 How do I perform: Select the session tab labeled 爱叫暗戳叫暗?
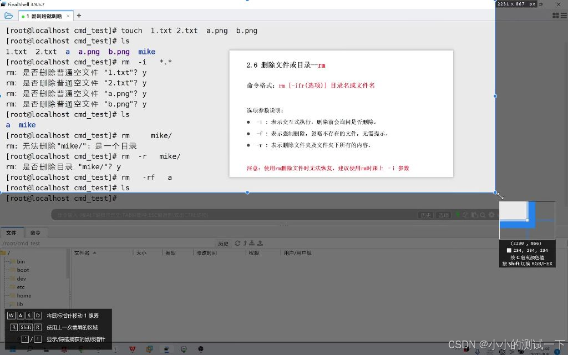tap(44, 16)
